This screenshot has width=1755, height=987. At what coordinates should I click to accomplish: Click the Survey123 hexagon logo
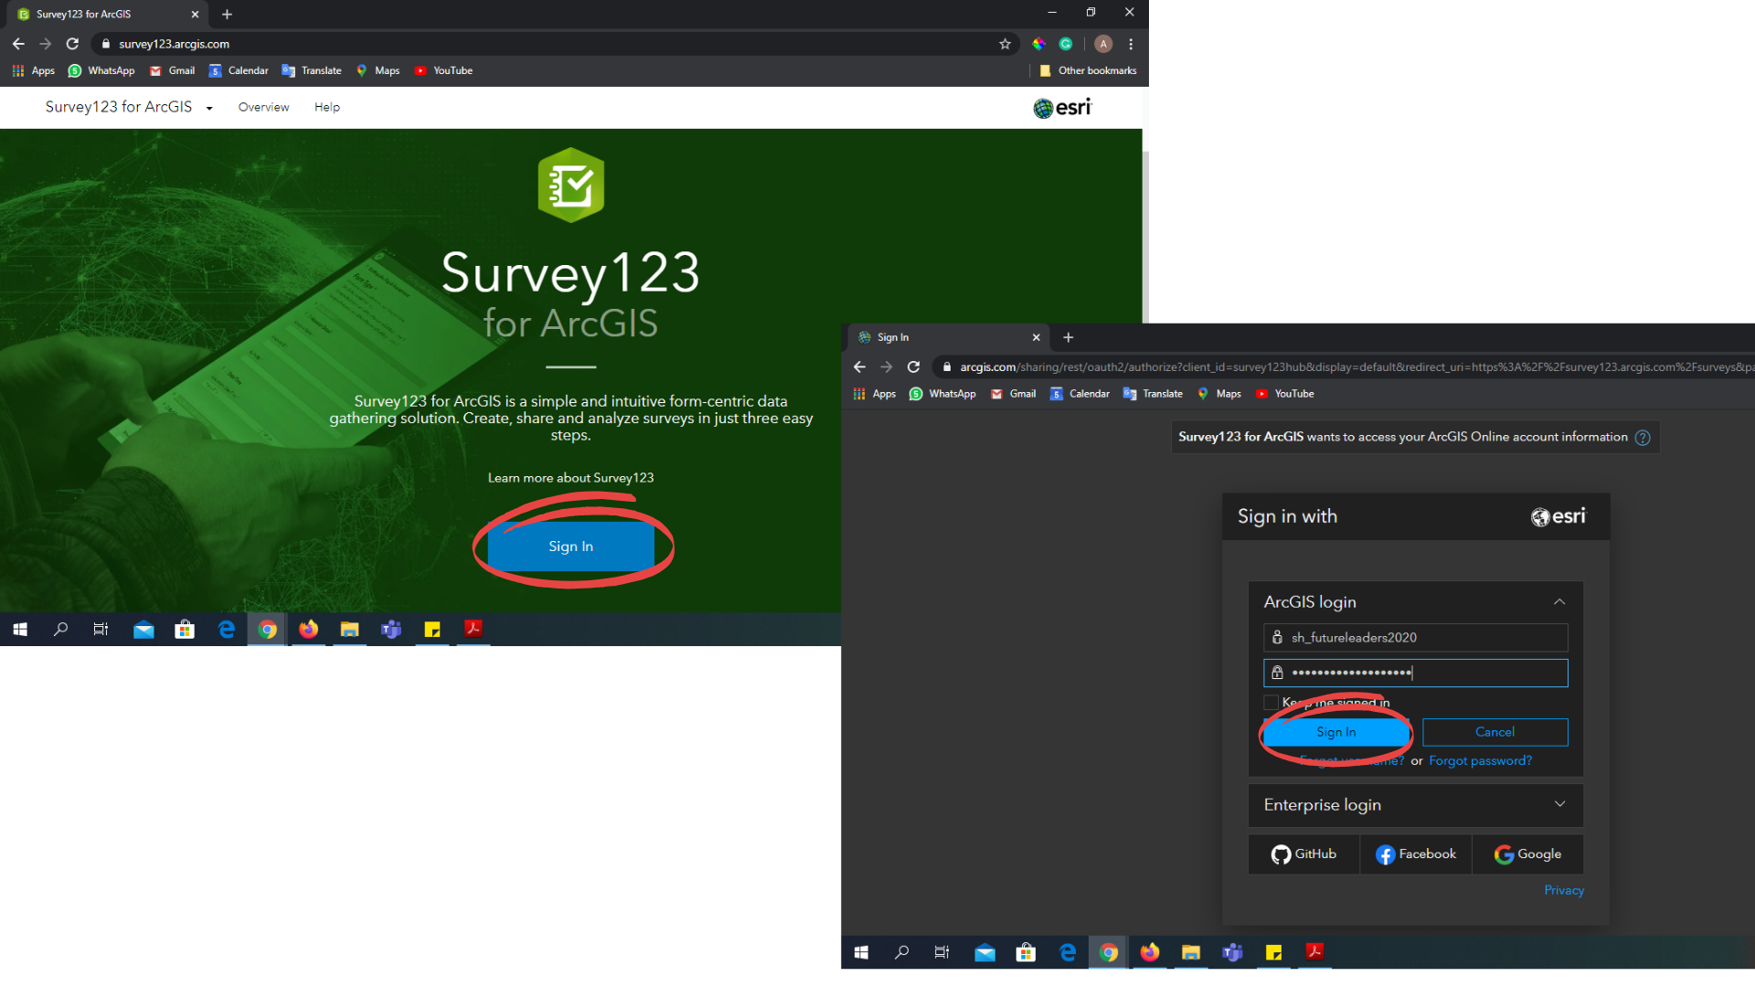(x=571, y=186)
